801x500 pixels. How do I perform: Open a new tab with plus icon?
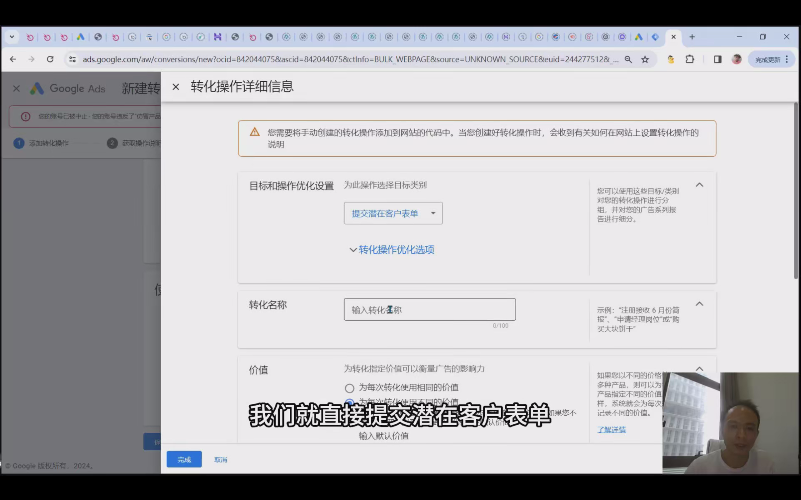click(692, 37)
